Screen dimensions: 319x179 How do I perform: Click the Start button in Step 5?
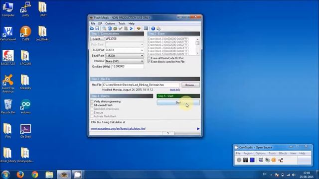click(x=178, y=103)
